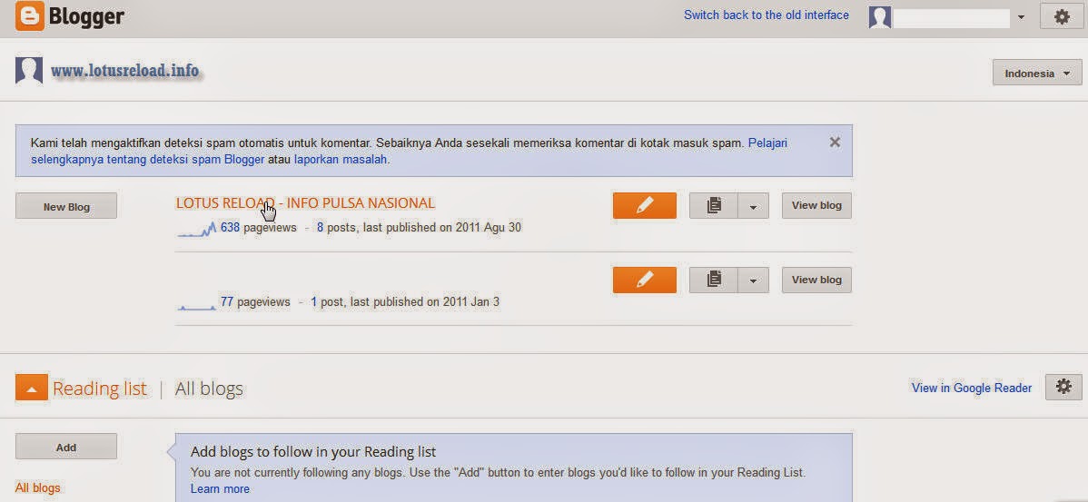The height and width of the screenshot is (502, 1088).
Task: Expand the account dropdown arrow in header
Action: pos(1021,17)
